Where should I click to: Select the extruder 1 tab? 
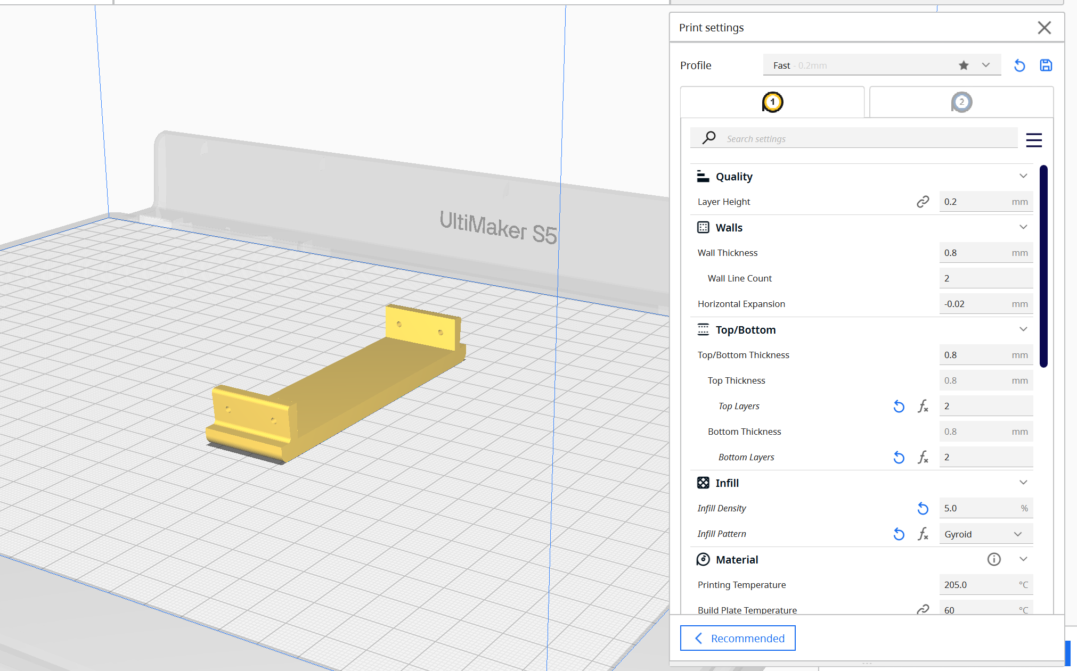[772, 102]
